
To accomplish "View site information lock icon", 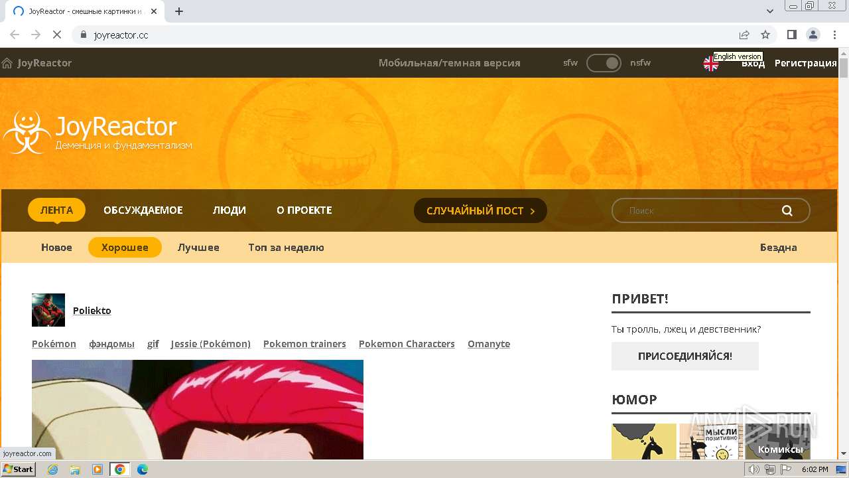I will (x=84, y=35).
